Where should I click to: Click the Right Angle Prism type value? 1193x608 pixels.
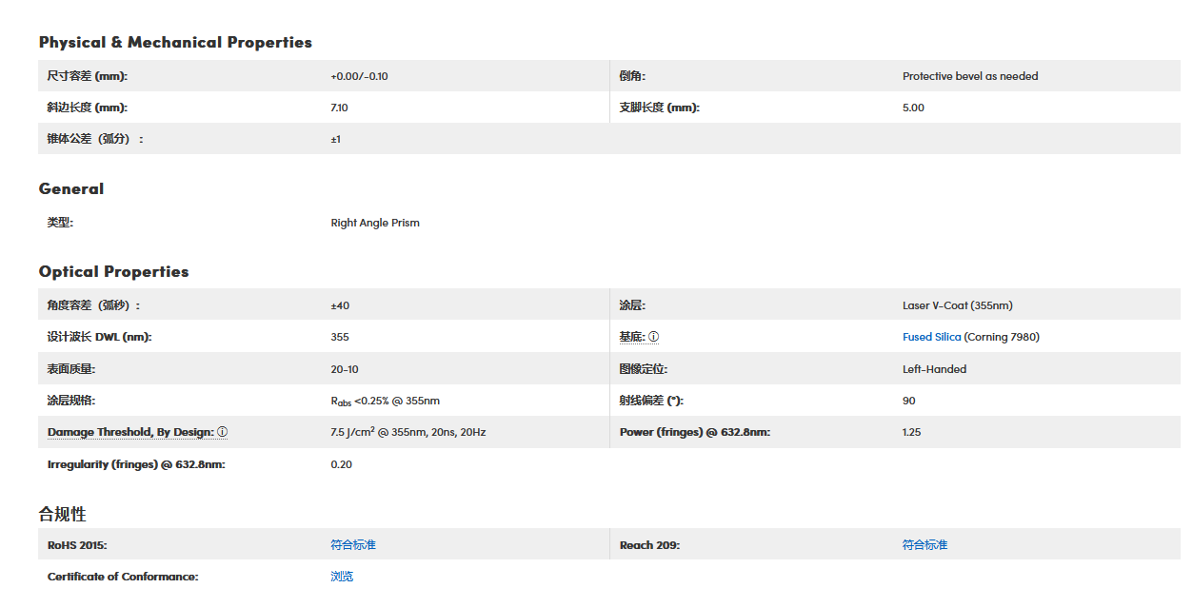[375, 223]
